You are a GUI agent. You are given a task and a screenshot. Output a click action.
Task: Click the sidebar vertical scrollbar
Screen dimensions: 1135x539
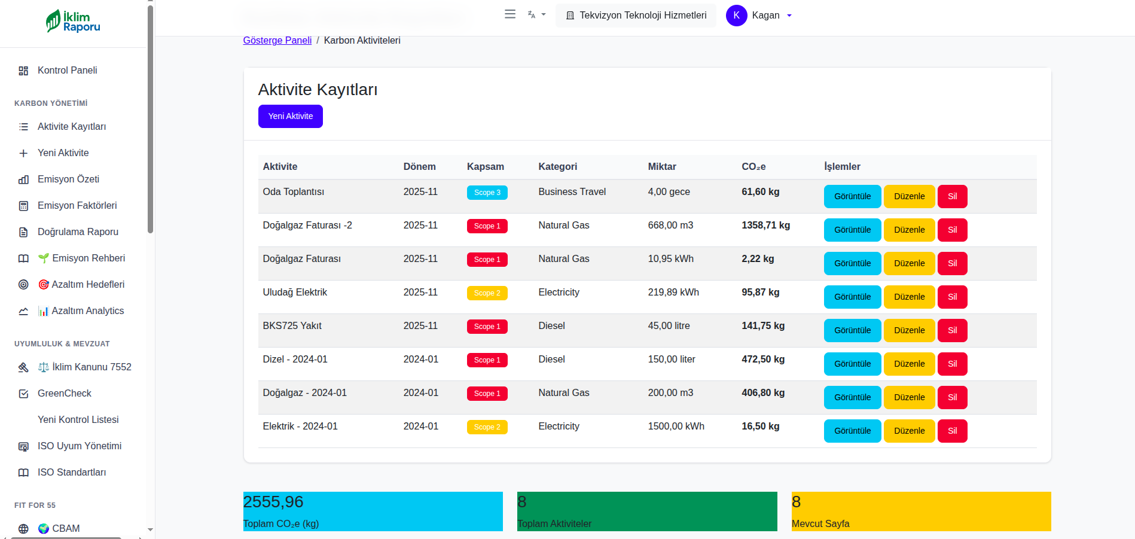150,120
